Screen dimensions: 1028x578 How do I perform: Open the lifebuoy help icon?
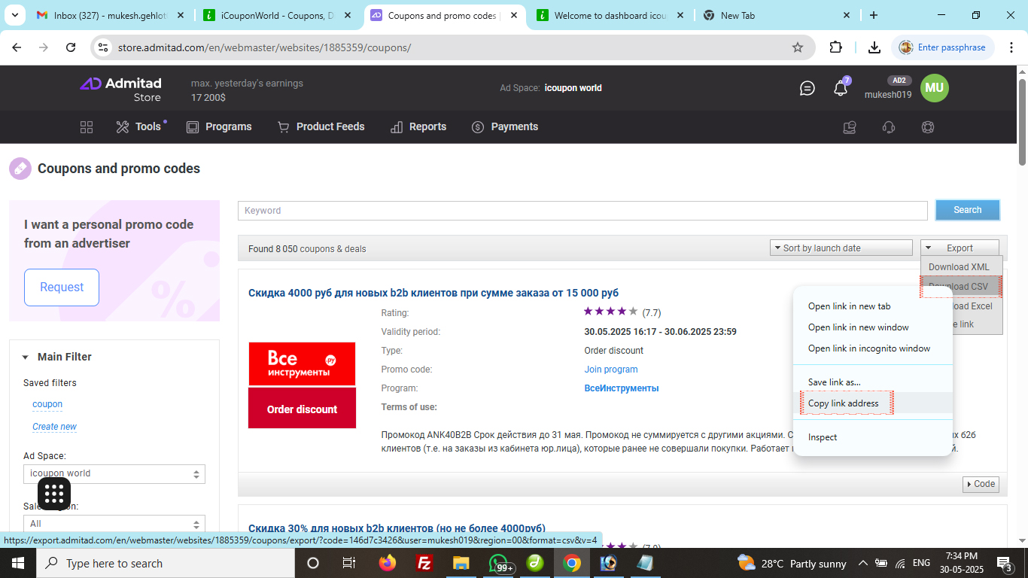tap(928, 127)
